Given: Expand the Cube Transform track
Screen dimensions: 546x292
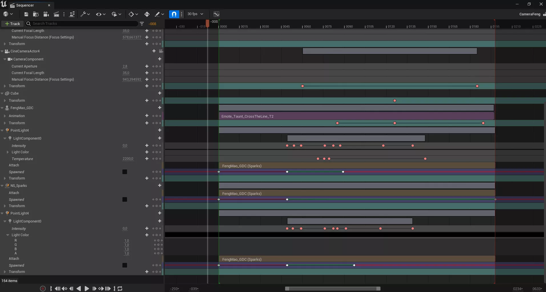Looking at the screenshot, I should (x=5, y=101).
